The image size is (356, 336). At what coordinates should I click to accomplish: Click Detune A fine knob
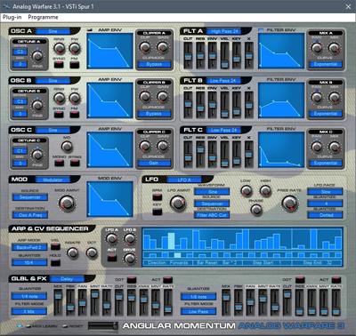point(37,55)
